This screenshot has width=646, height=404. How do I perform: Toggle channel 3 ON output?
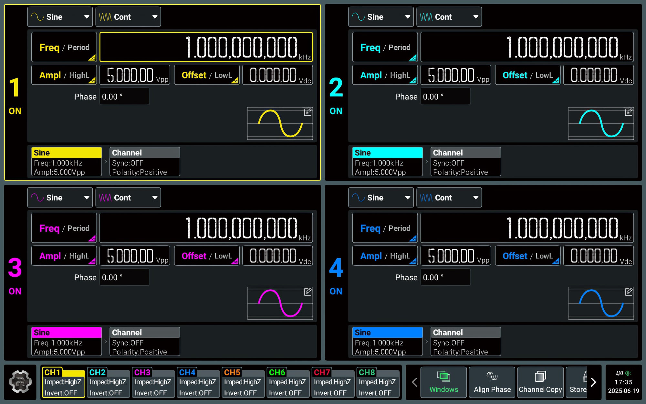pyautogui.click(x=15, y=291)
